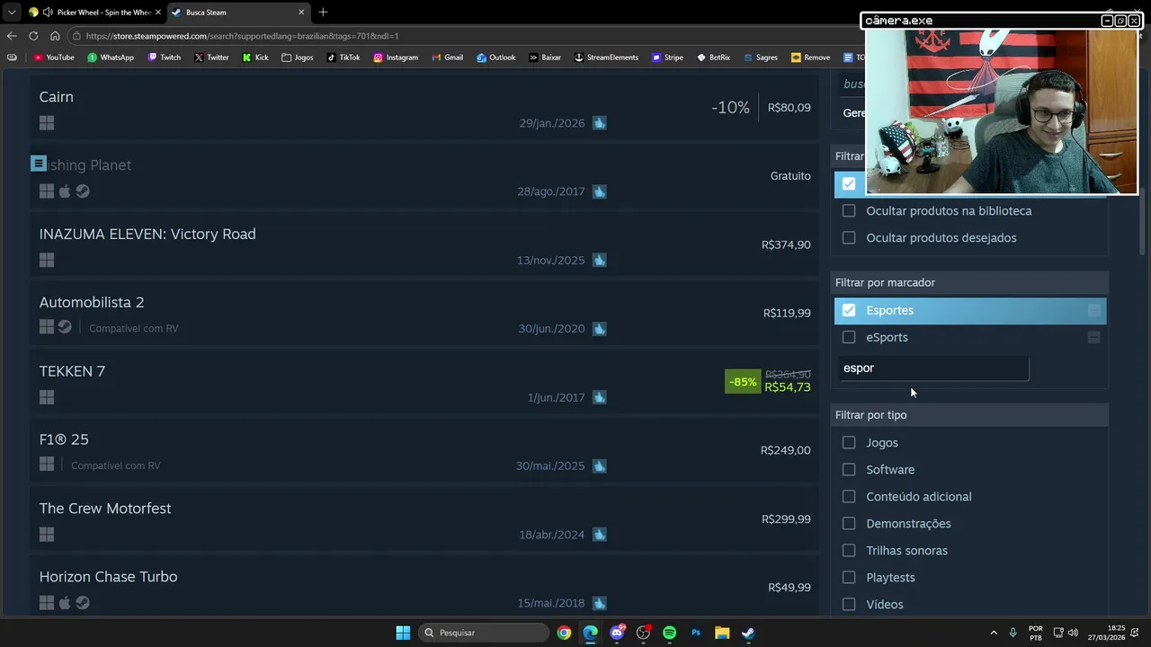Click the Steam icon under Automobilista 2
Image resolution: width=1151 pixels, height=647 pixels.
coord(65,328)
